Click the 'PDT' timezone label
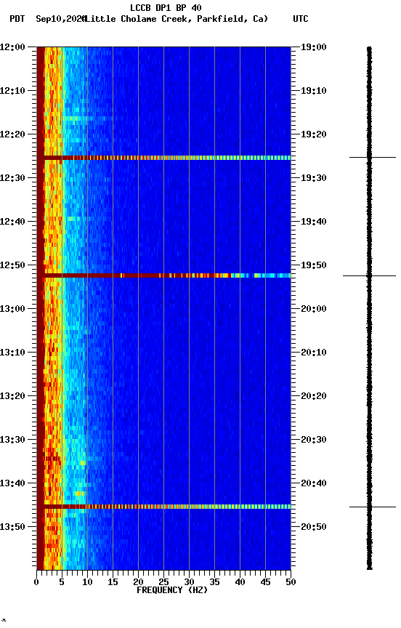 17,19
